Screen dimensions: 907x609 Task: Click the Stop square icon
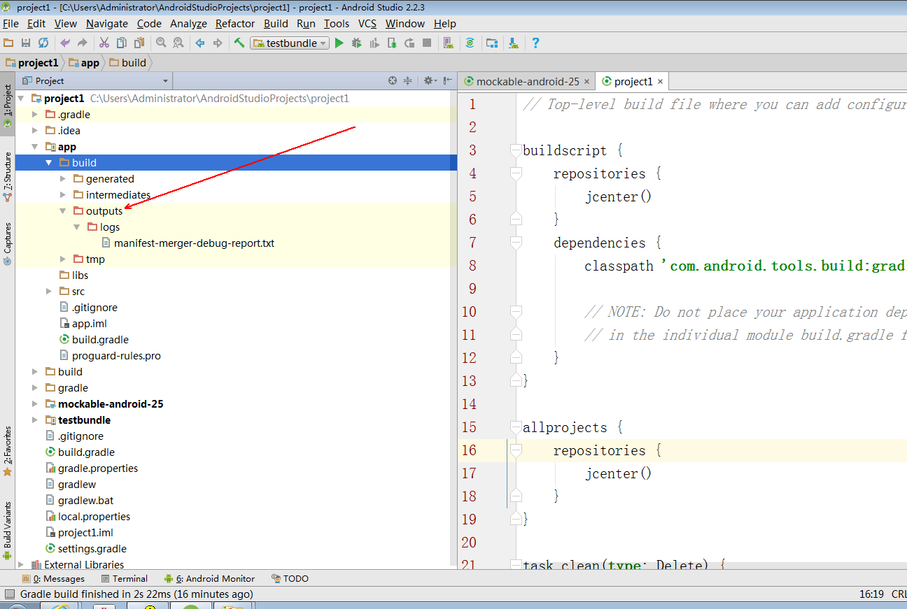click(x=427, y=43)
